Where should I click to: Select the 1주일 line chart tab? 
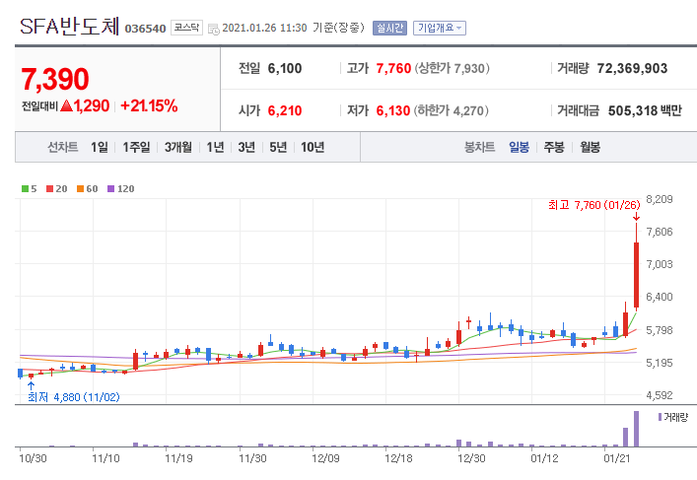136,147
